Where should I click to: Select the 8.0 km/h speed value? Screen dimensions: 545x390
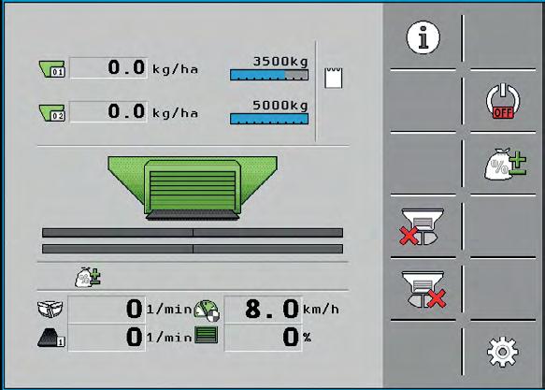tap(263, 309)
